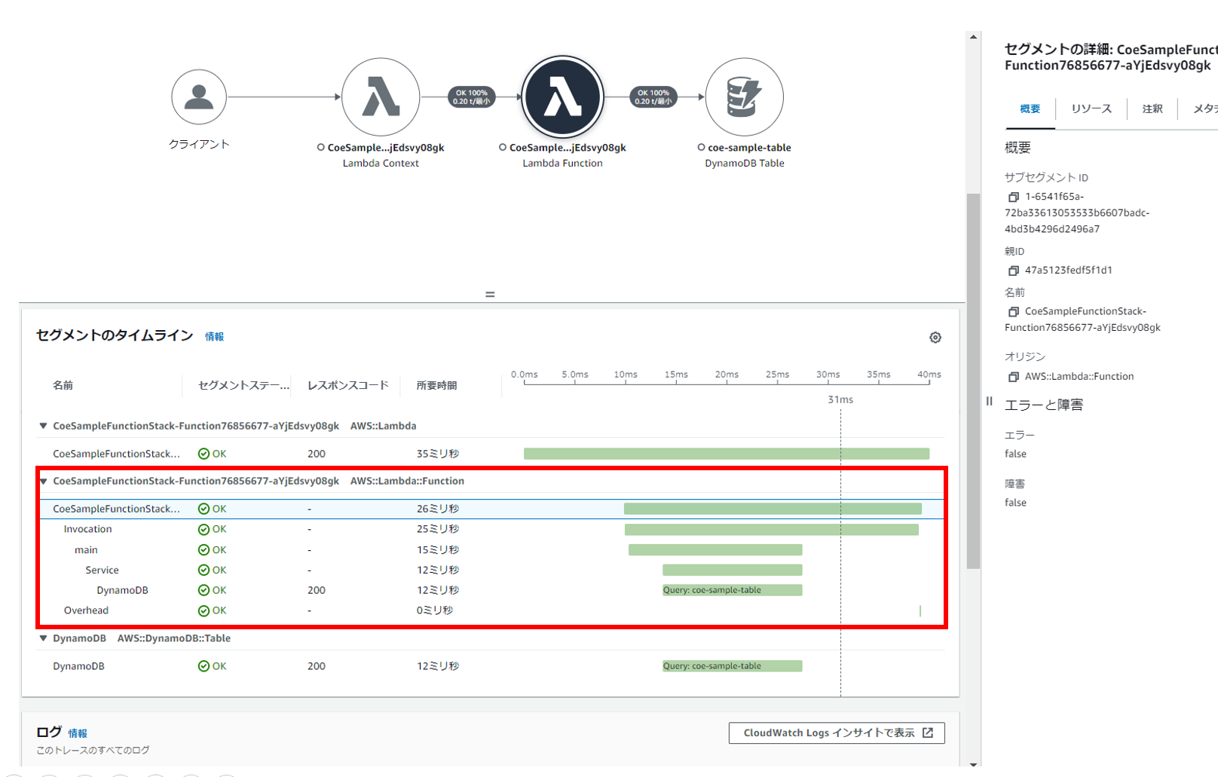1218x777 pixels.
Task: Copy the subsegment ID using copy icon
Action: click(x=1013, y=197)
